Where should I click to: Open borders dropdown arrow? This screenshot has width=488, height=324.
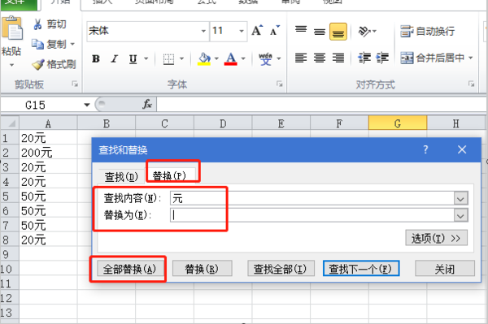[x=181, y=58]
